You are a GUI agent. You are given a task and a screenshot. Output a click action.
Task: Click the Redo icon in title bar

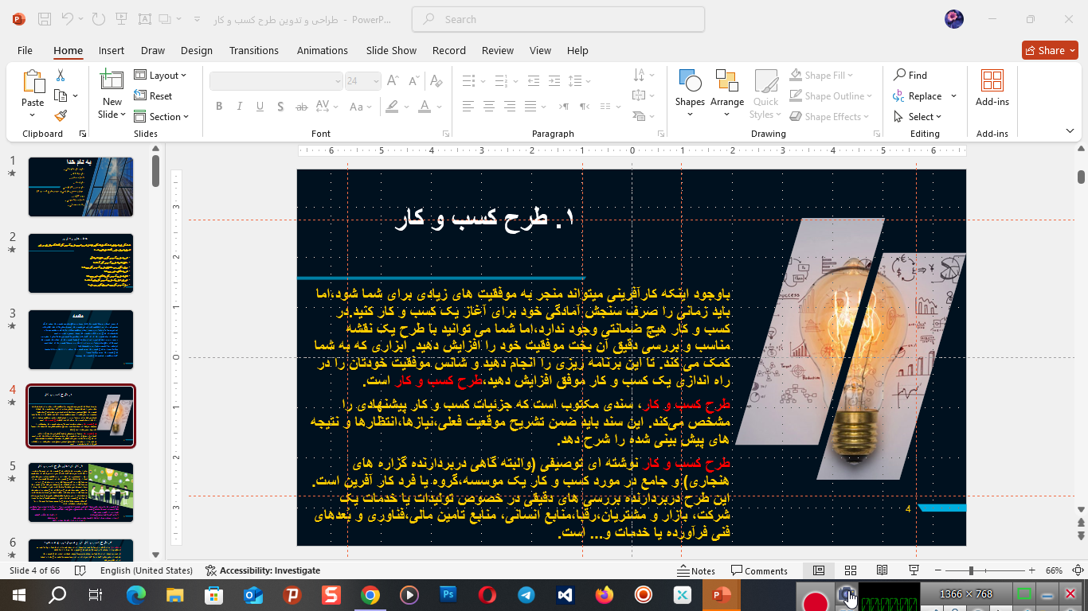[99, 19]
